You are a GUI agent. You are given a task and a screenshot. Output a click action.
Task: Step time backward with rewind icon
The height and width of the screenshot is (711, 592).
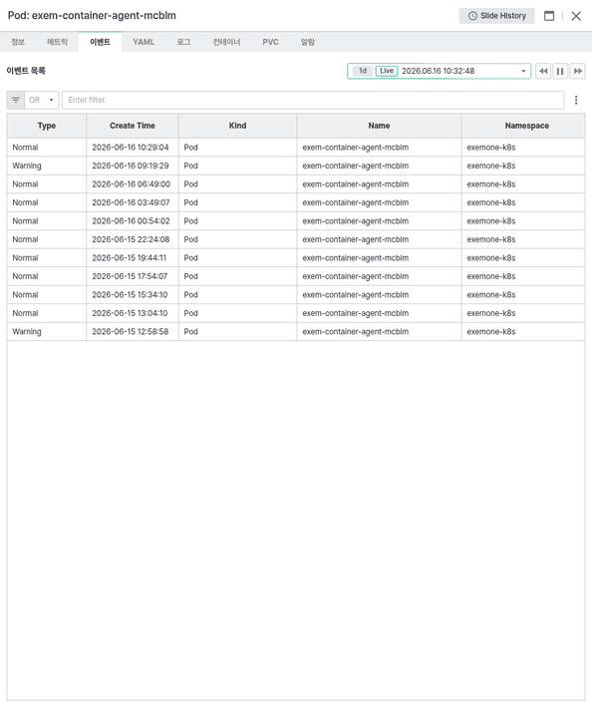(543, 71)
